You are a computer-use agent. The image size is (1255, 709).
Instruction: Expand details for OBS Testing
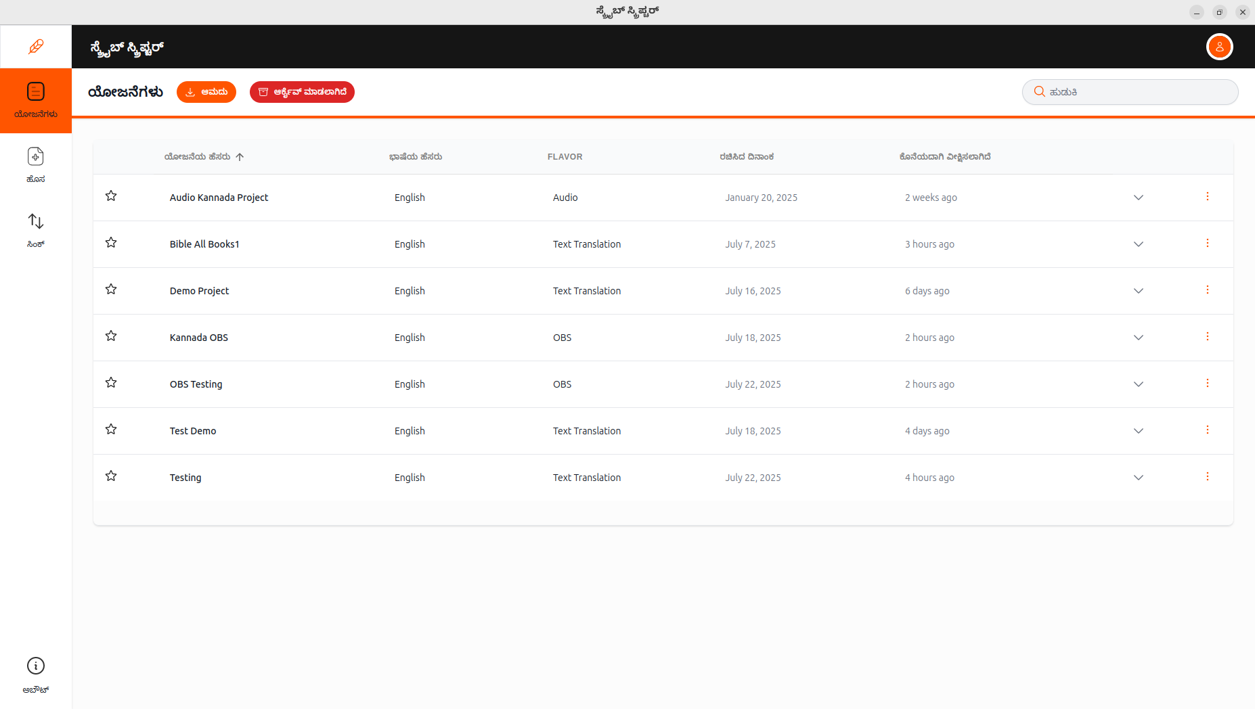[1139, 384]
